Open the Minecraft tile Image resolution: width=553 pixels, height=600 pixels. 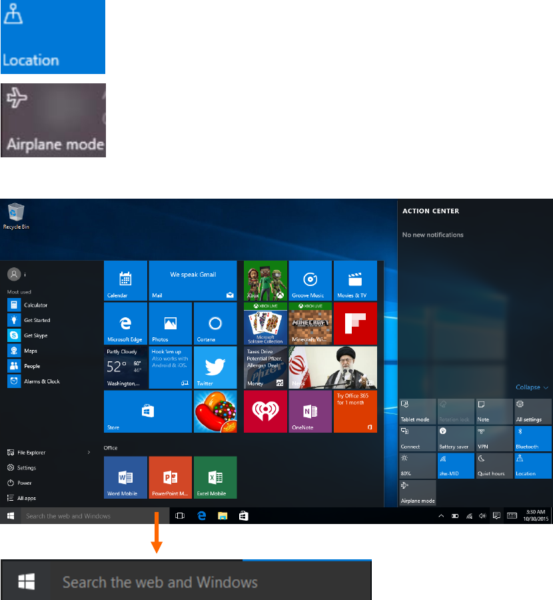[x=310, y=324]
